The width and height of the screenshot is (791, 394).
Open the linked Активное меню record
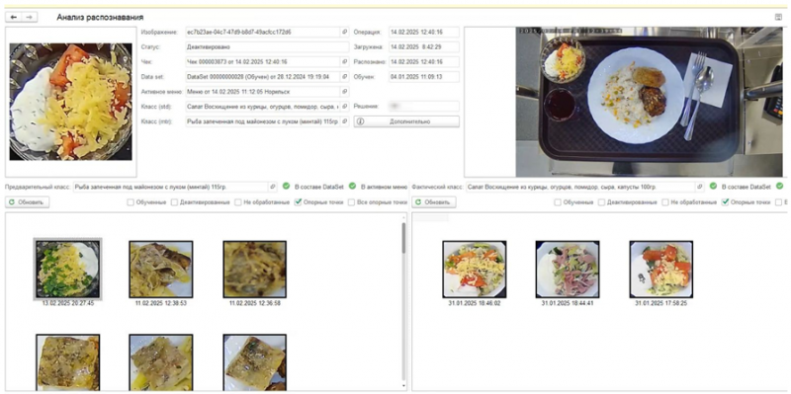click(344, 92)
